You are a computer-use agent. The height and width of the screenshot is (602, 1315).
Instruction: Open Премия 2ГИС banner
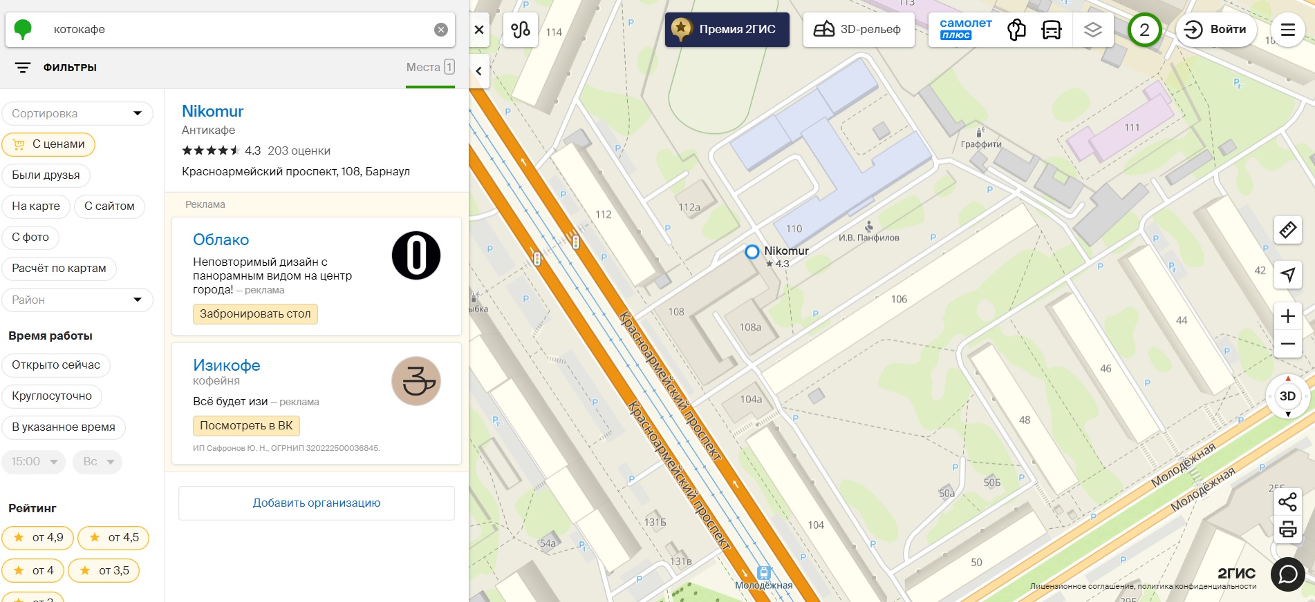click(x=727, y=30)
